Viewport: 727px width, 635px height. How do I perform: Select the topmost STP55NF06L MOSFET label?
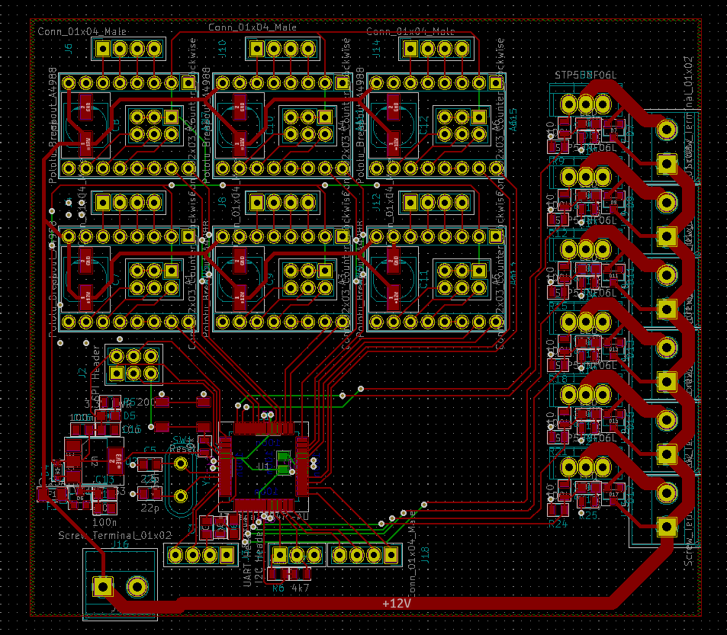tap(586, 75)
